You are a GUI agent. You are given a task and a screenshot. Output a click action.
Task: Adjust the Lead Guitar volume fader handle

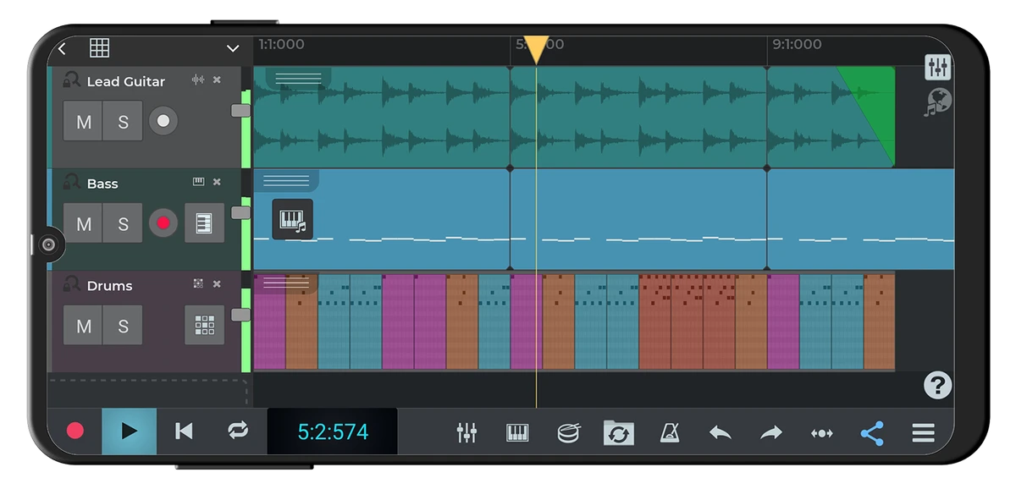pyautogui.click(x=240, y=111)
